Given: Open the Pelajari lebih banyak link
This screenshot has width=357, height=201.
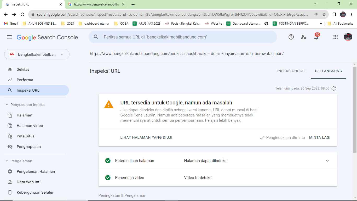Looking at the screenshot, I should pyautogui.click(x=223, y=120).
